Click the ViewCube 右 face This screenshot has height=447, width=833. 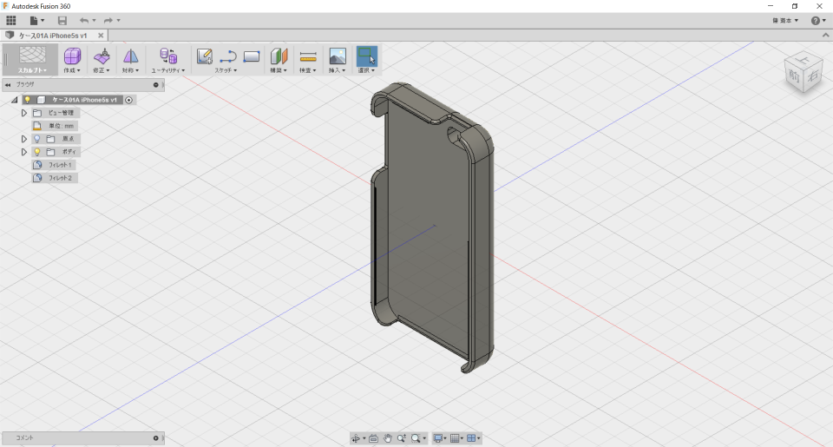tap(813, 76)
